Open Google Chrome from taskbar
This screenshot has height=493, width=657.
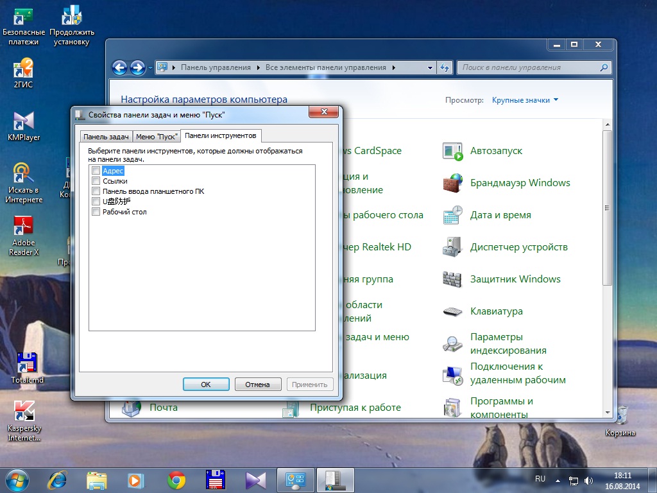click(176, 480)
